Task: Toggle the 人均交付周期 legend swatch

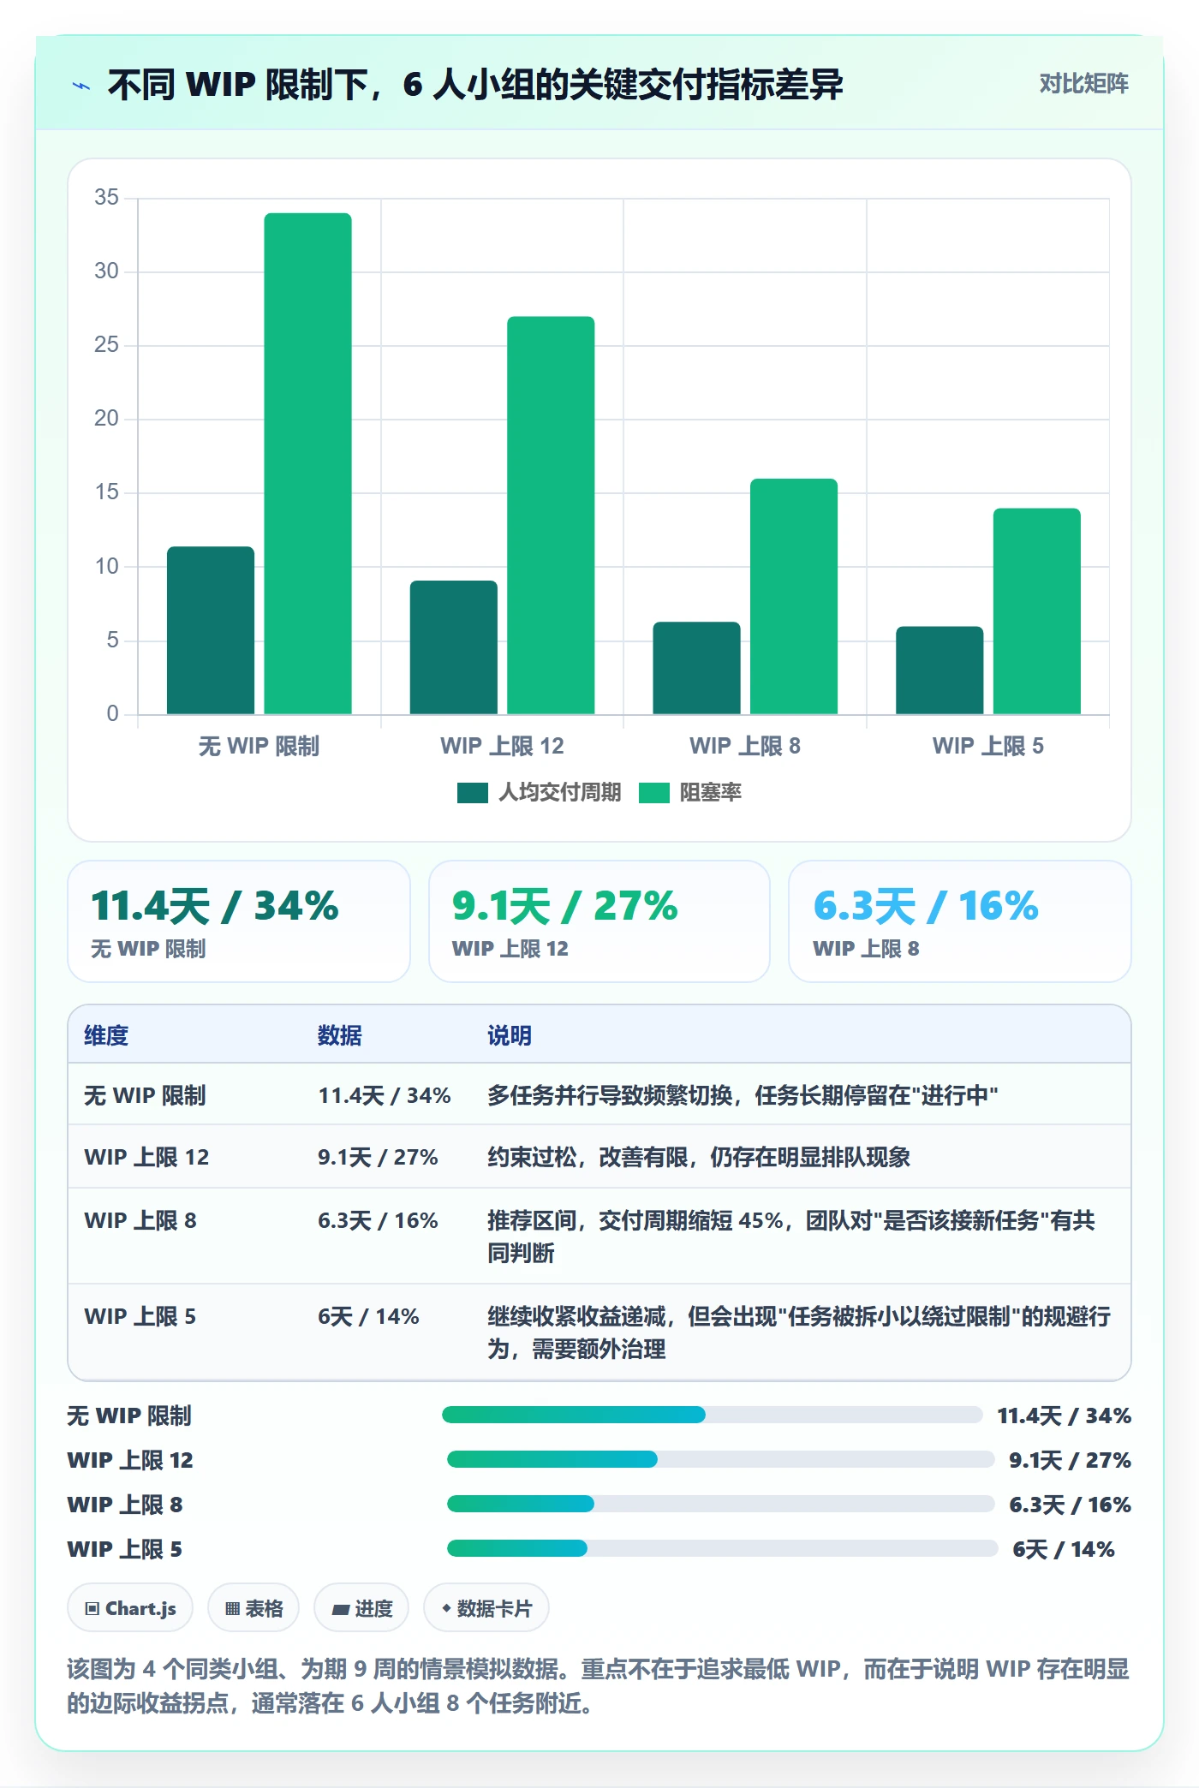Action: coord(473,793)
